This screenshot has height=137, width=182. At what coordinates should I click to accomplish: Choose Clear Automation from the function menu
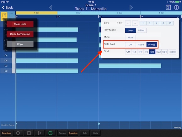(x=20, y=34)
